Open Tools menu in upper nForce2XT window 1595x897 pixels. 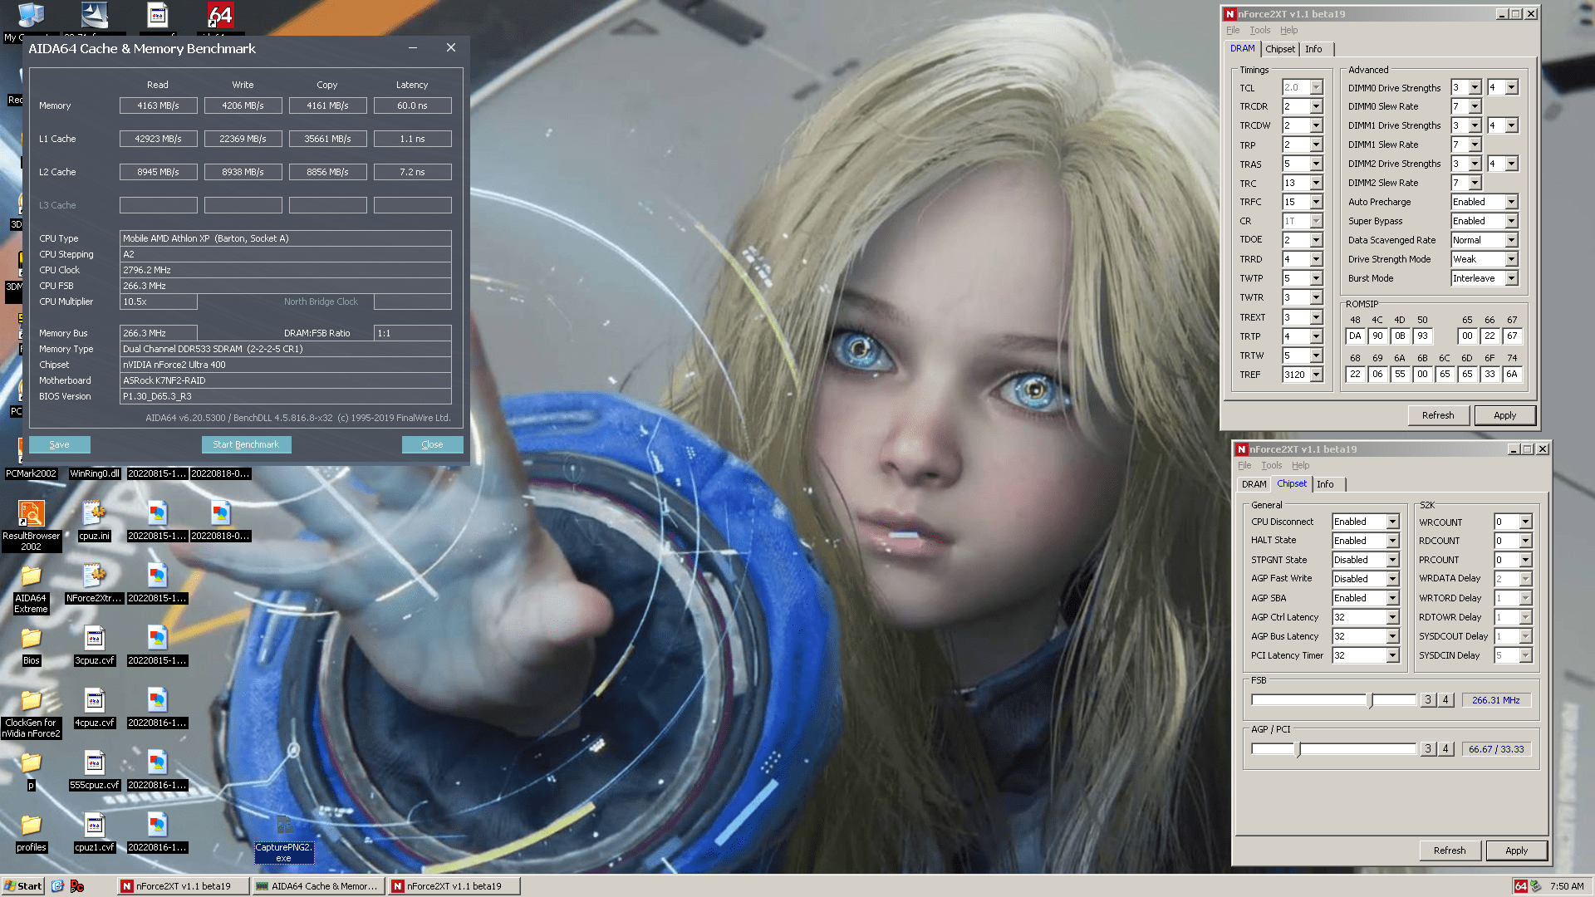pos(1259,30)
